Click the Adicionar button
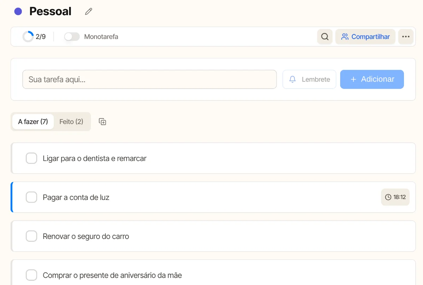The width and height of the screenshot is (423, 285). [372, 79]
